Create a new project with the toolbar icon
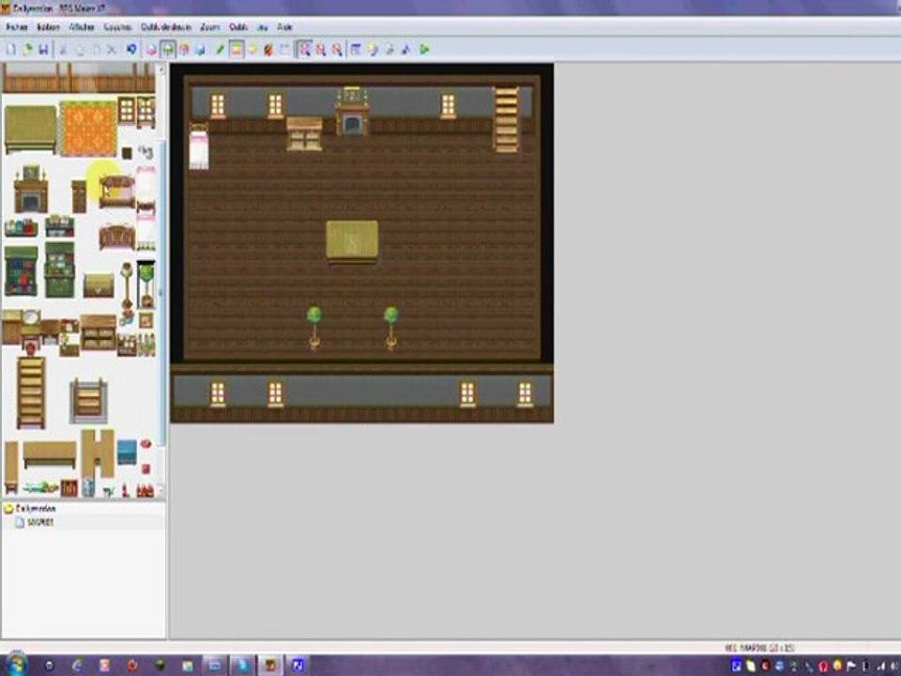 coord(11,50)
